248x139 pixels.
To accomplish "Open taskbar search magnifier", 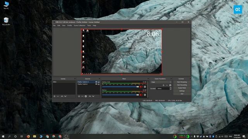I will [x=9, y=136].
